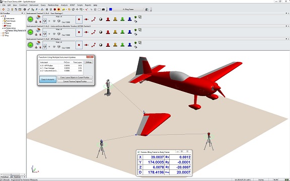This screenshot has height=181, width=290.
Task: Click the blue color square in the toolbar
Action: (x=111, y=9)
